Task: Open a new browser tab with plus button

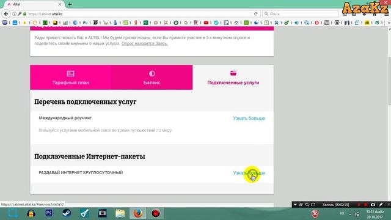Action: pos(70,4)
